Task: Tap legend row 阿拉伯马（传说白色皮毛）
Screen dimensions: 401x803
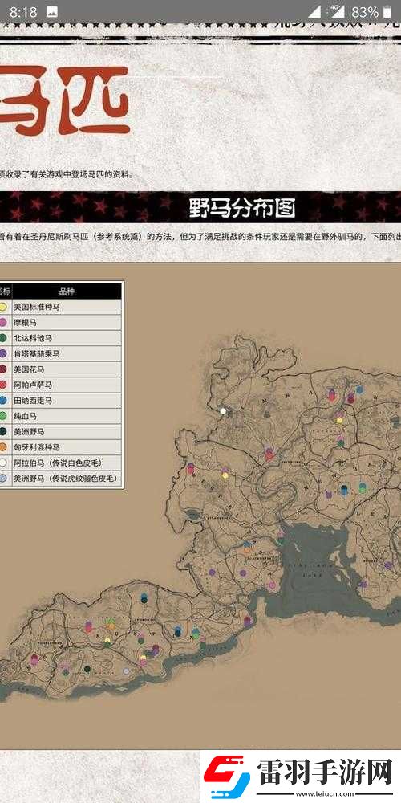Action: (x=61, y=463)
